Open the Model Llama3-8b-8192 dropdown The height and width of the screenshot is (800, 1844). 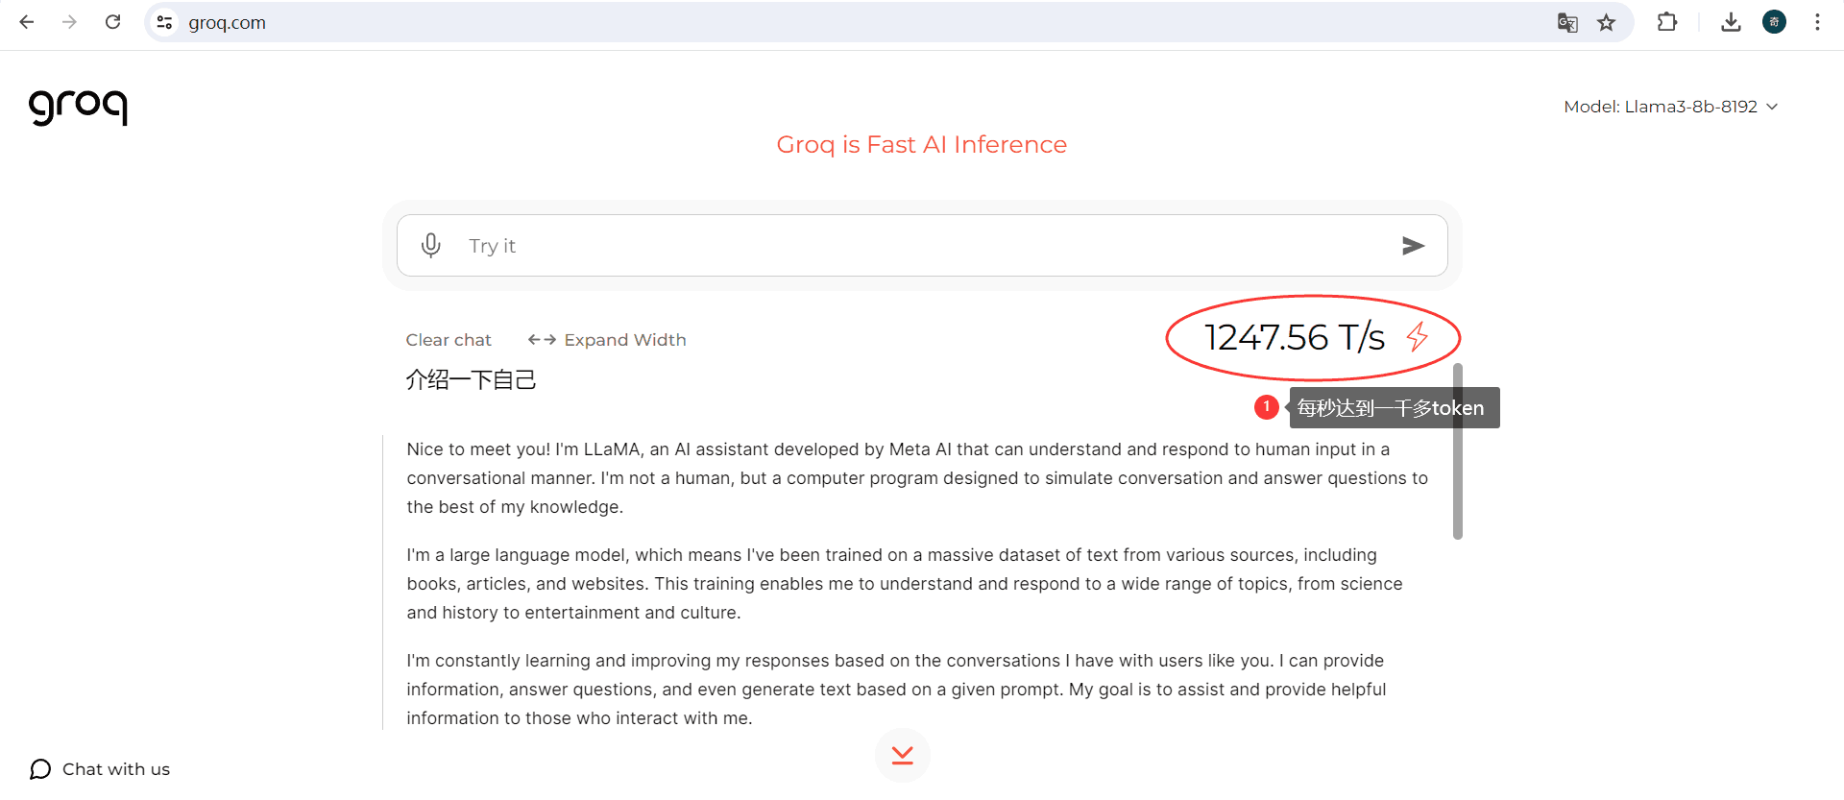coord(1671,107)
